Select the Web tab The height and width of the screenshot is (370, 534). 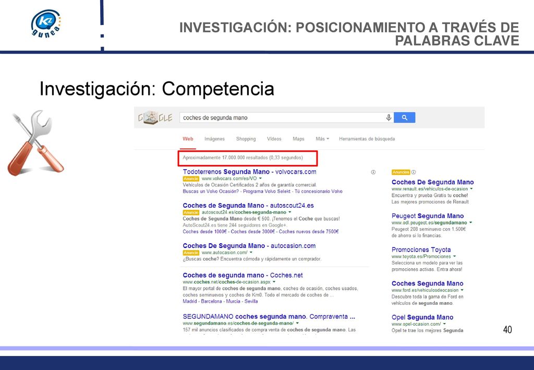pyautogui.click(x=188, y=139)
